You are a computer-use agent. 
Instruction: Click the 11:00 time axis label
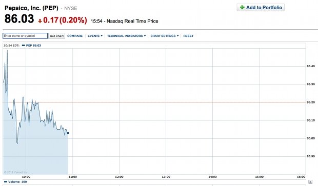[73, 177]
